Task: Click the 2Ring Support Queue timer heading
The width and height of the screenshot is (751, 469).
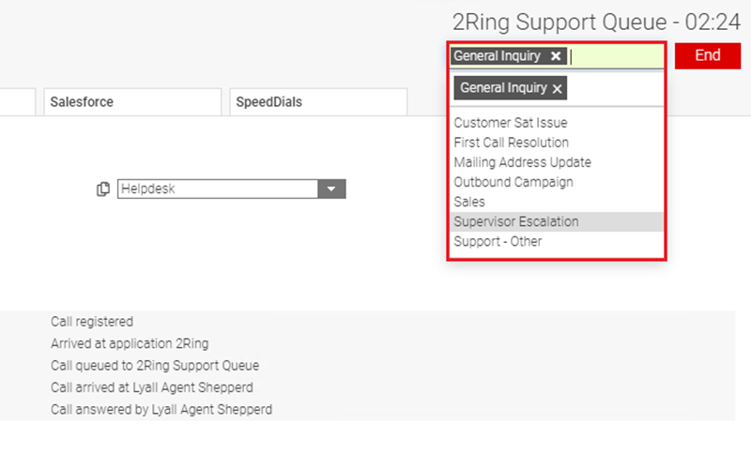Action: [x=596, y=22]
